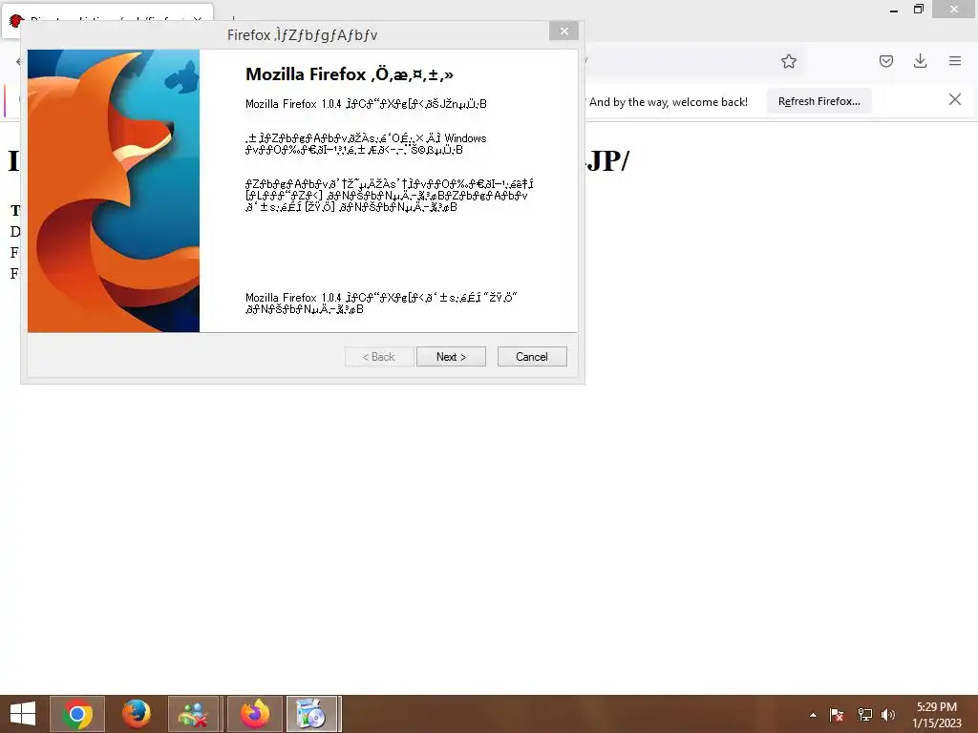978x733 pixels.
Task: Open the Action Center flag icon
Action: (837, 715)
